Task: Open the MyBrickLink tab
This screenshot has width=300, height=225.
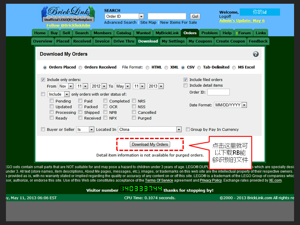Action: [x=167, y=33]
